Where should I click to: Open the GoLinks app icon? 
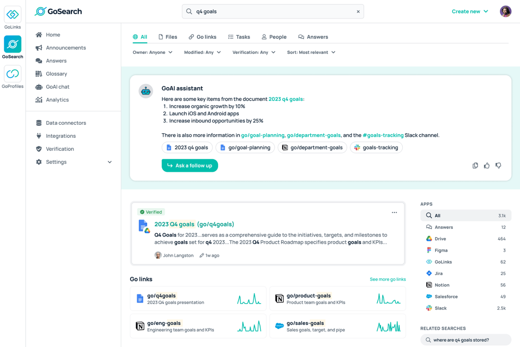tap(13, 14)
